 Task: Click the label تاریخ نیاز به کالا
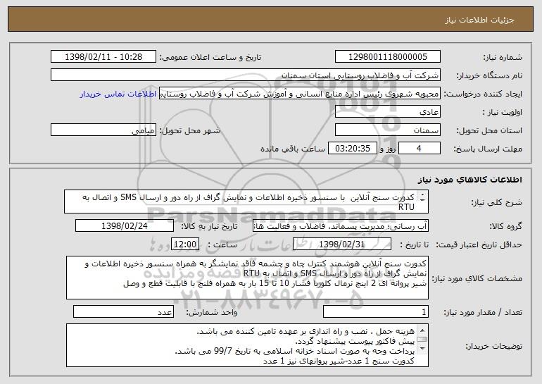(209, 226)
